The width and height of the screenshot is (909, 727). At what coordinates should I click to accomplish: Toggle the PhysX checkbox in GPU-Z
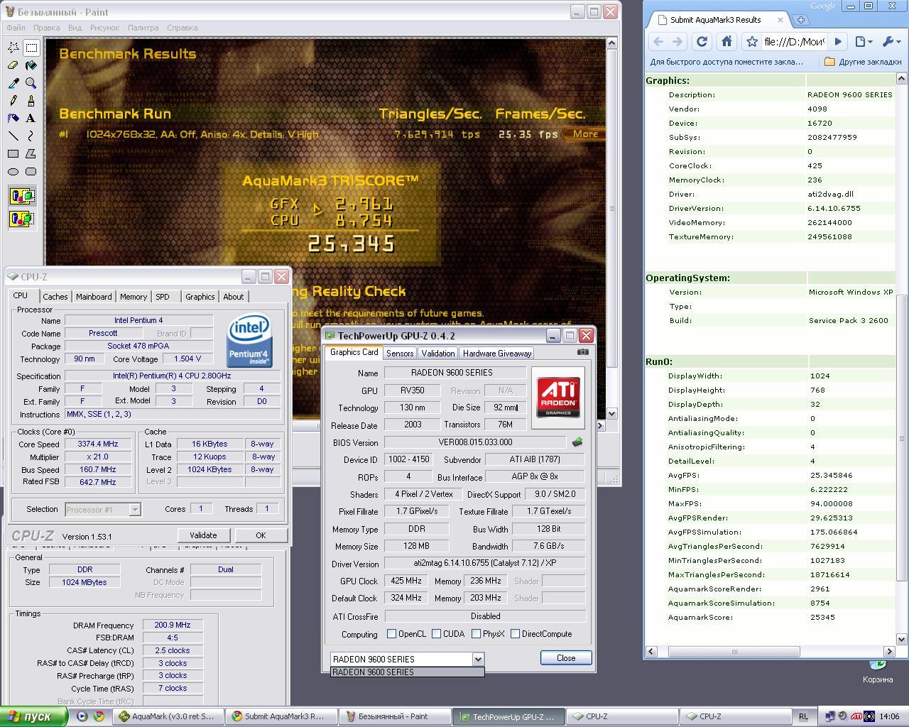click(476, 634)
